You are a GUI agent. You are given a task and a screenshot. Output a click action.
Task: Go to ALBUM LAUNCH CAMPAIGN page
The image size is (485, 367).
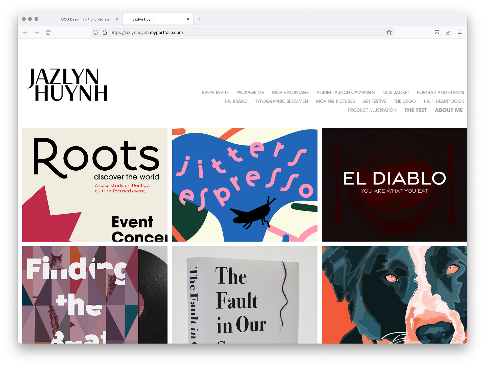click(345, 92)
